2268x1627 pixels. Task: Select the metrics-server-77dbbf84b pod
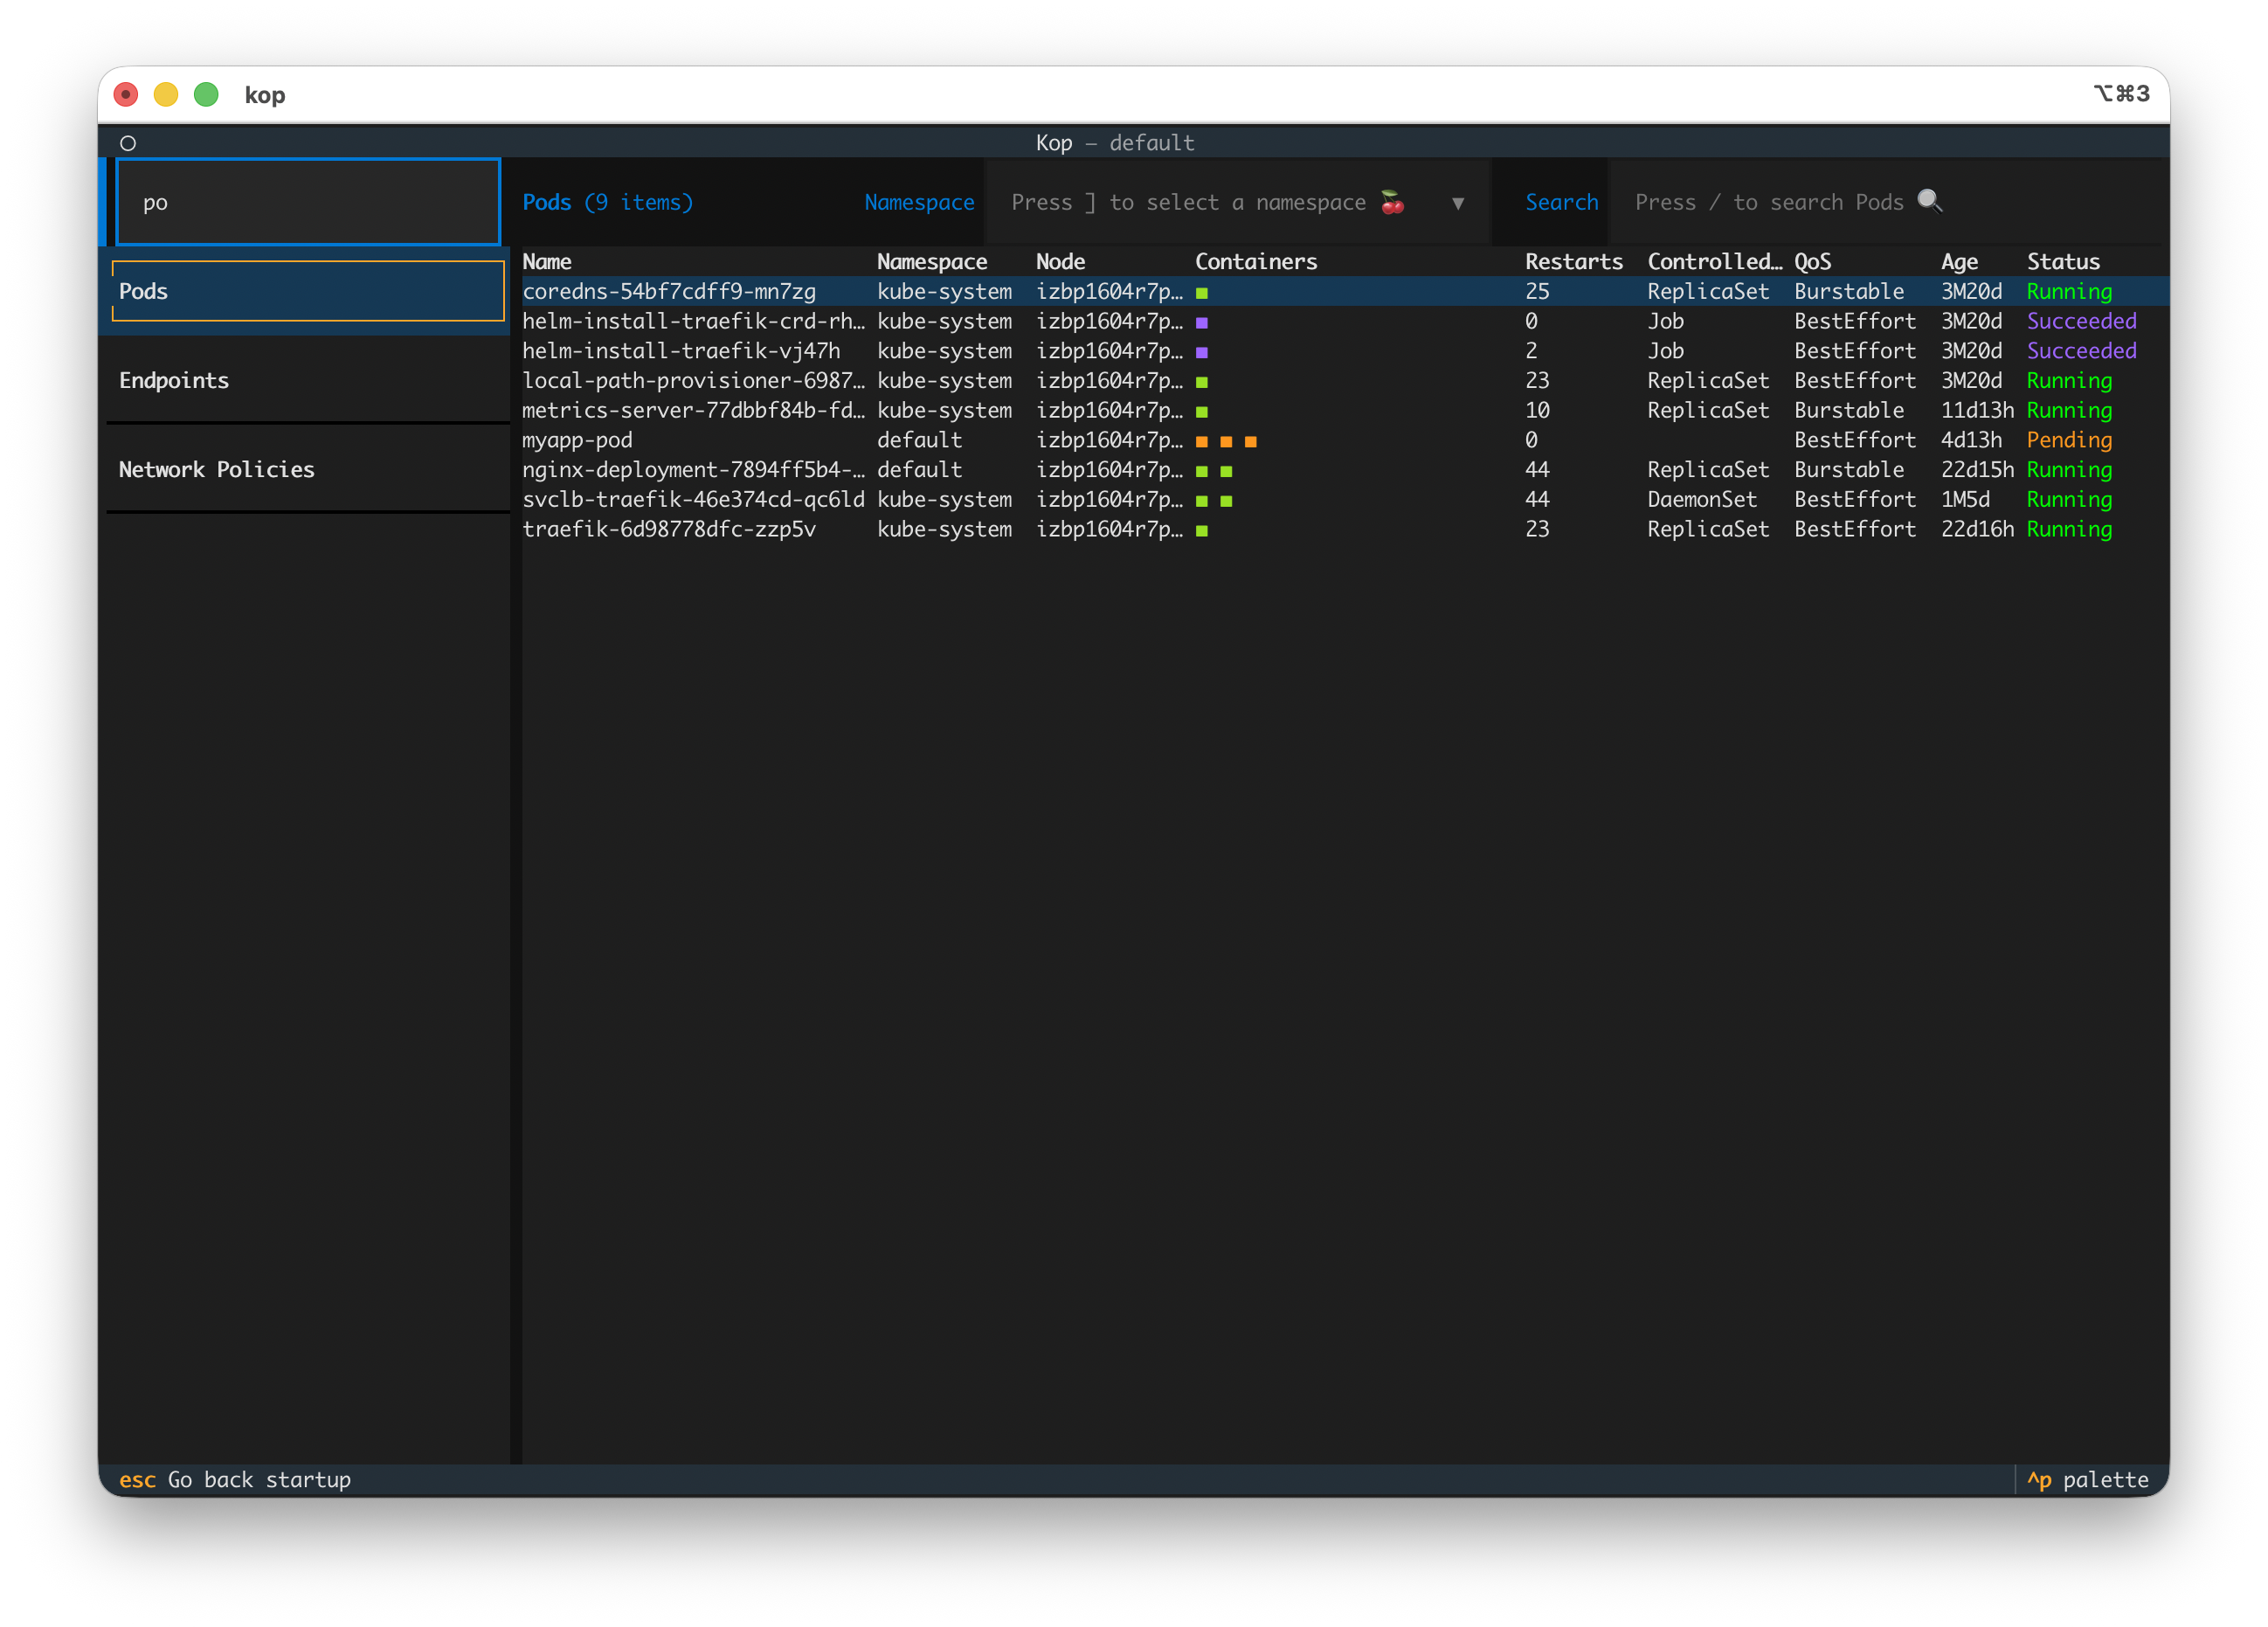click(1345, 410)
